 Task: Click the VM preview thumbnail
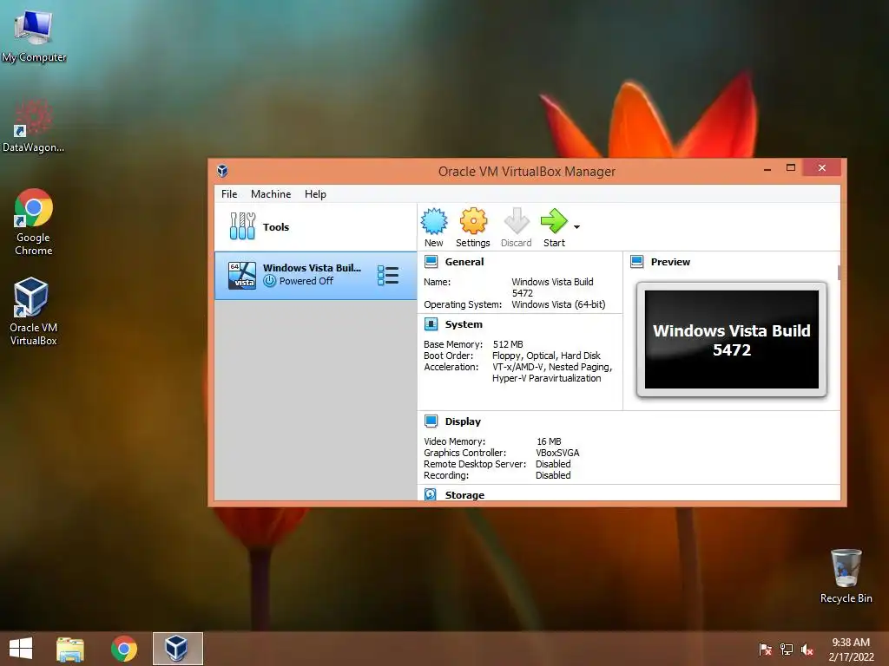coord(731,340)
